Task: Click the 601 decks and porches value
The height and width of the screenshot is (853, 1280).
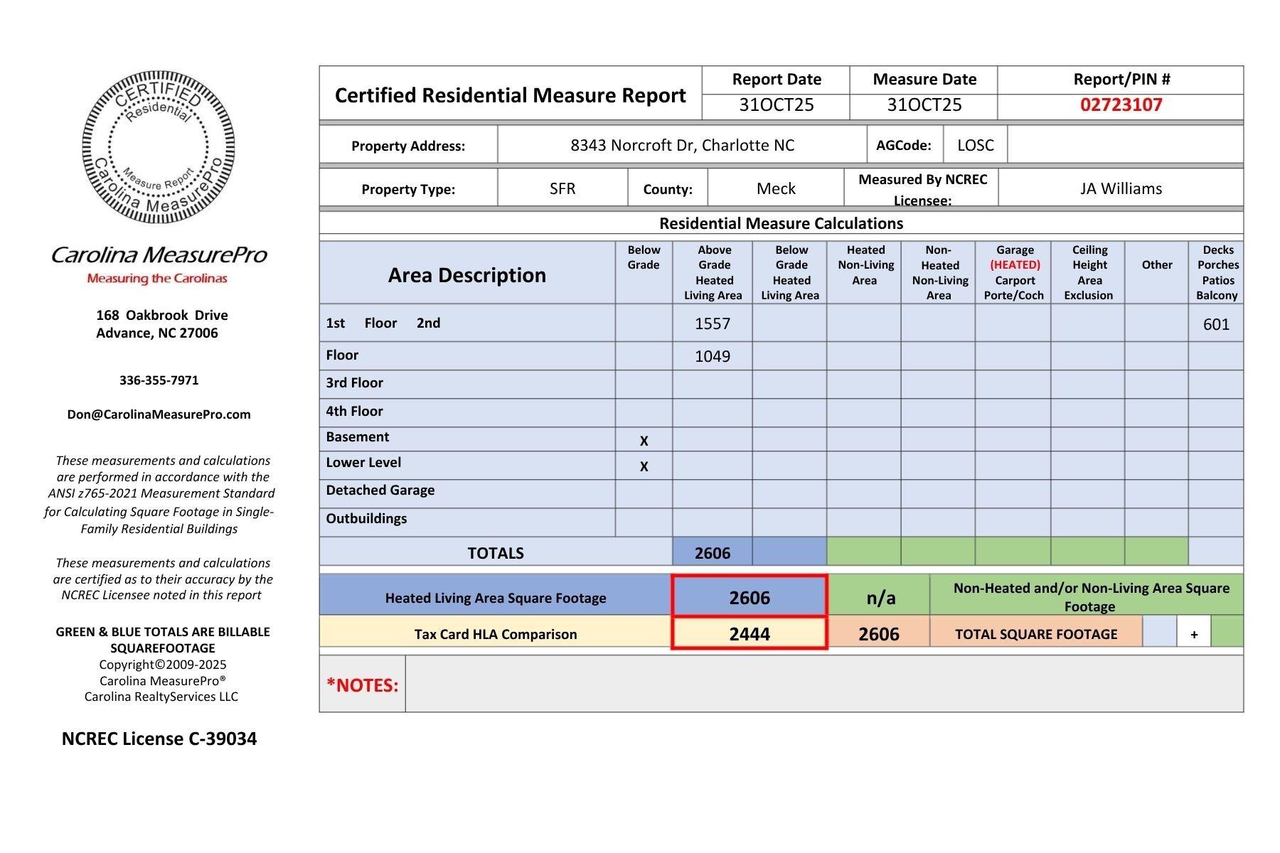Action: [1215, 325]
